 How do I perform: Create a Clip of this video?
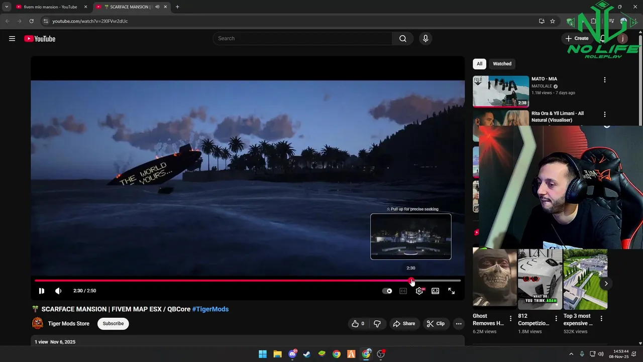click(436, 324)
